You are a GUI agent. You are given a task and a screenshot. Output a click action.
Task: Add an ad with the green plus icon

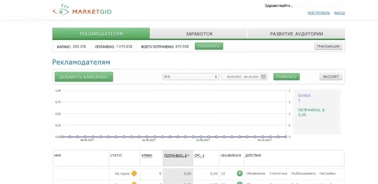click(240, 173)
